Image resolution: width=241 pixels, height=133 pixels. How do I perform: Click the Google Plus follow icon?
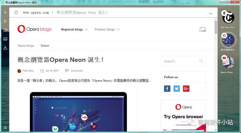point(186,89)
